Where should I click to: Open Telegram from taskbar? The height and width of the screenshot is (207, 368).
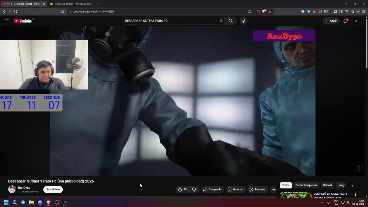pos(23,202)
